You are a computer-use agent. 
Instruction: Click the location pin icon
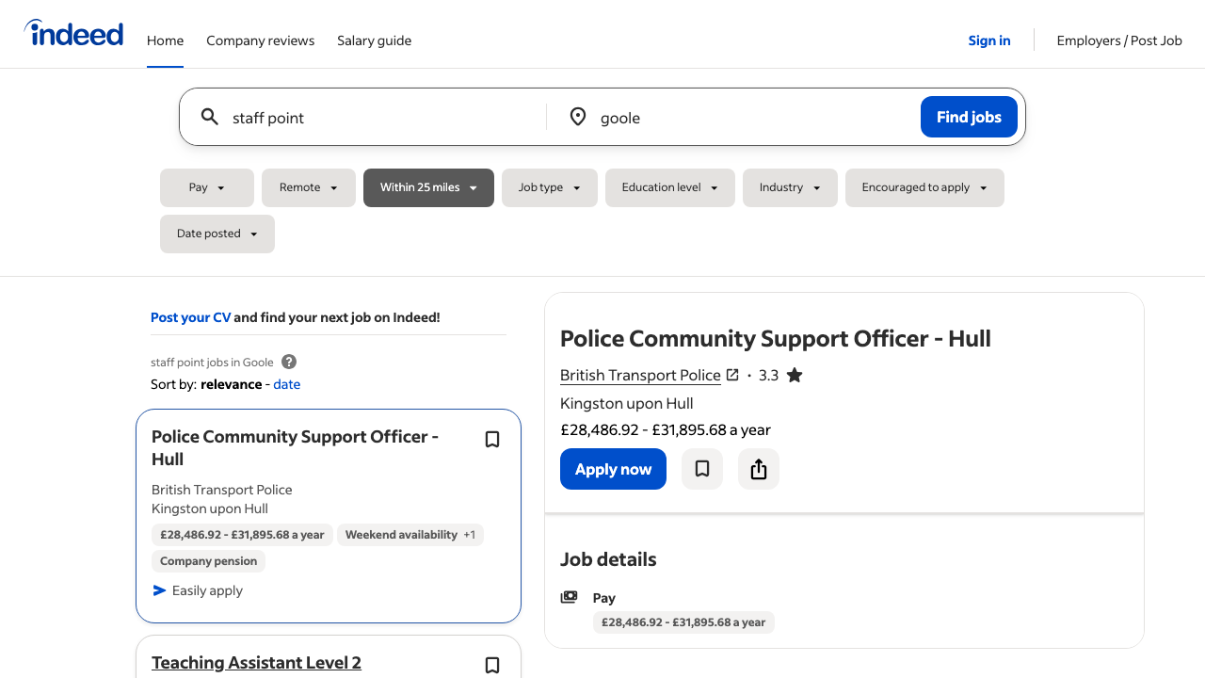pos(578,117)
